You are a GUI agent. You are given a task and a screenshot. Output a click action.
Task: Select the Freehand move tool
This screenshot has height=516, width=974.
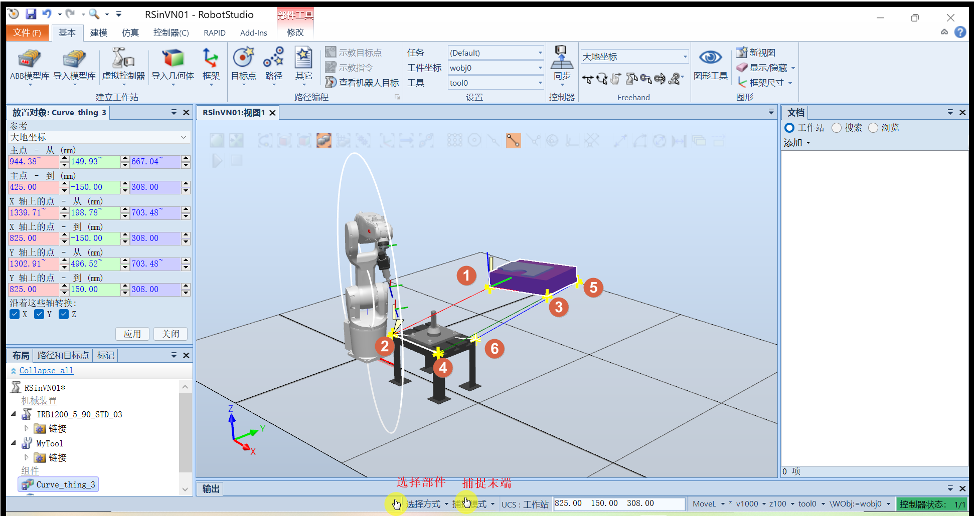(587, 79)
